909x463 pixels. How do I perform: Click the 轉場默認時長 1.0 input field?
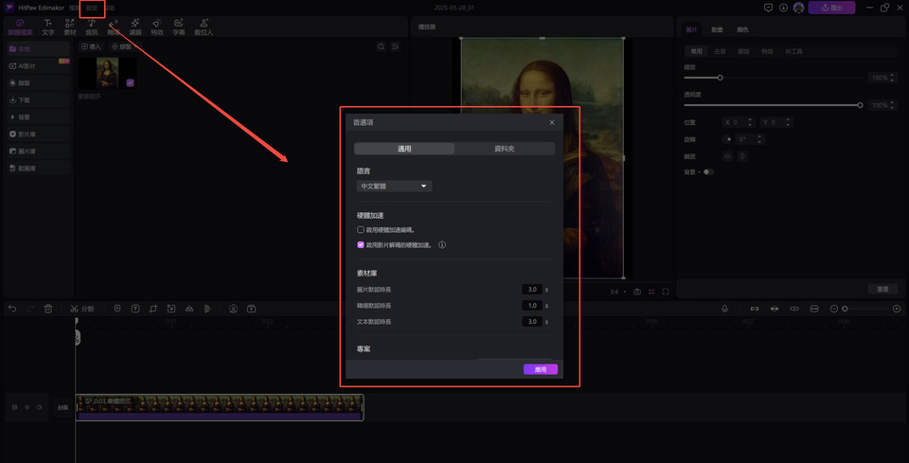coord(532,306)
